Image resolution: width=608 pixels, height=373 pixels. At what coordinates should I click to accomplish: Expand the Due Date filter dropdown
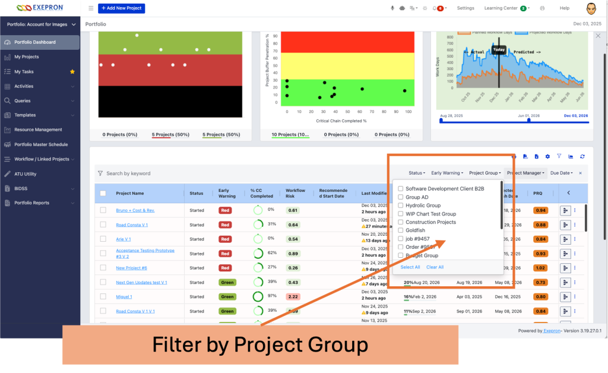562,173
